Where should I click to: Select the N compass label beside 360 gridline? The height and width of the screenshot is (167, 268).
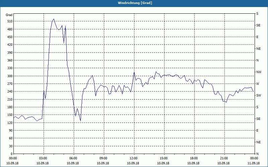257,60
